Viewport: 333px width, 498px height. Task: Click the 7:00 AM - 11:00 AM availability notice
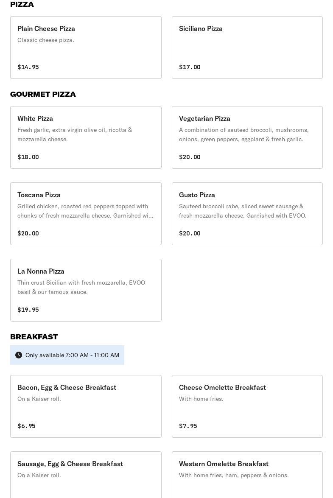[x=72, y=355]
